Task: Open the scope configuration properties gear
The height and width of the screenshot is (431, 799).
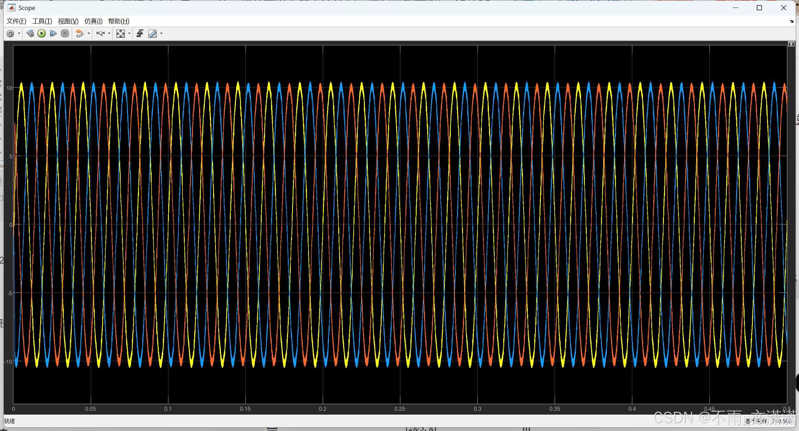Action: pyautogui.click(x=10, y=34)
